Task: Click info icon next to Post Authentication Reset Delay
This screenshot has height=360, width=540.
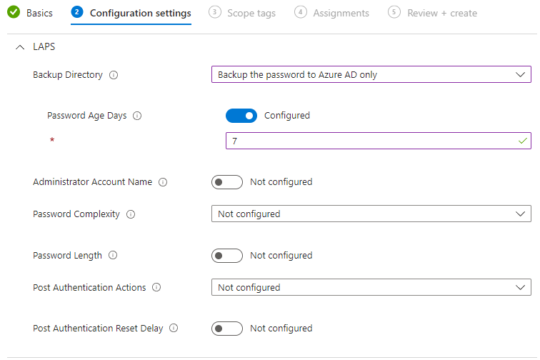Action: 174,329
